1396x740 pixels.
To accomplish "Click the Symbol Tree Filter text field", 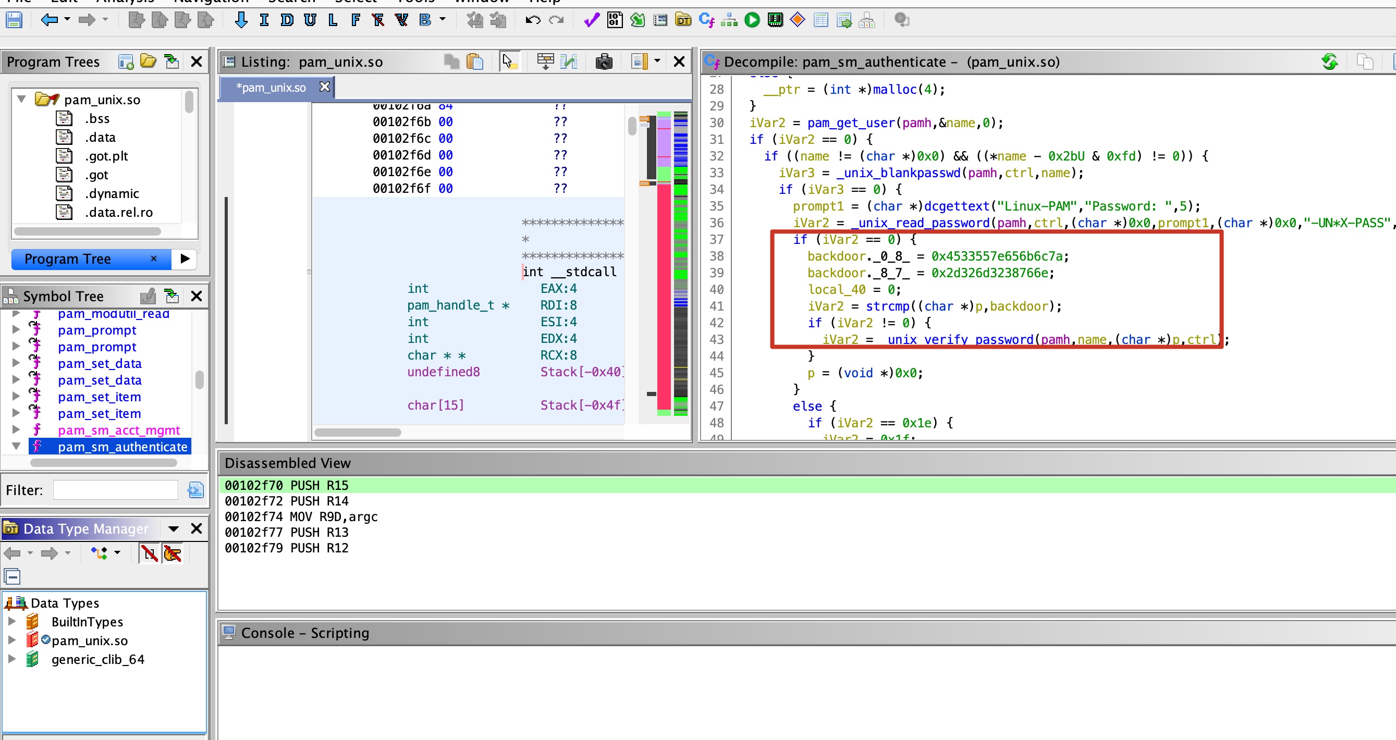I will click(115, 490).
